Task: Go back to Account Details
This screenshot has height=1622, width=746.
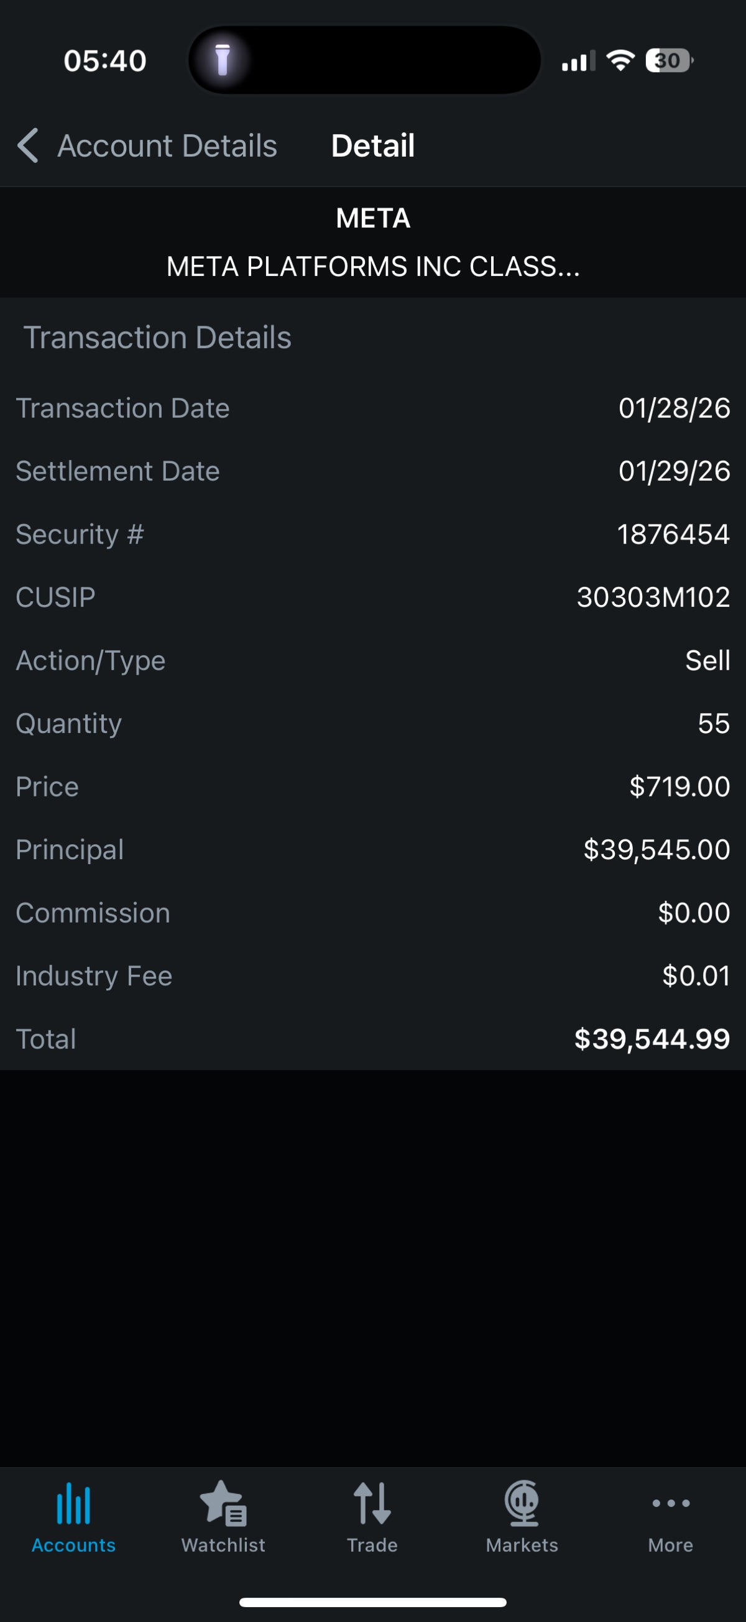Action: [167, 146]
